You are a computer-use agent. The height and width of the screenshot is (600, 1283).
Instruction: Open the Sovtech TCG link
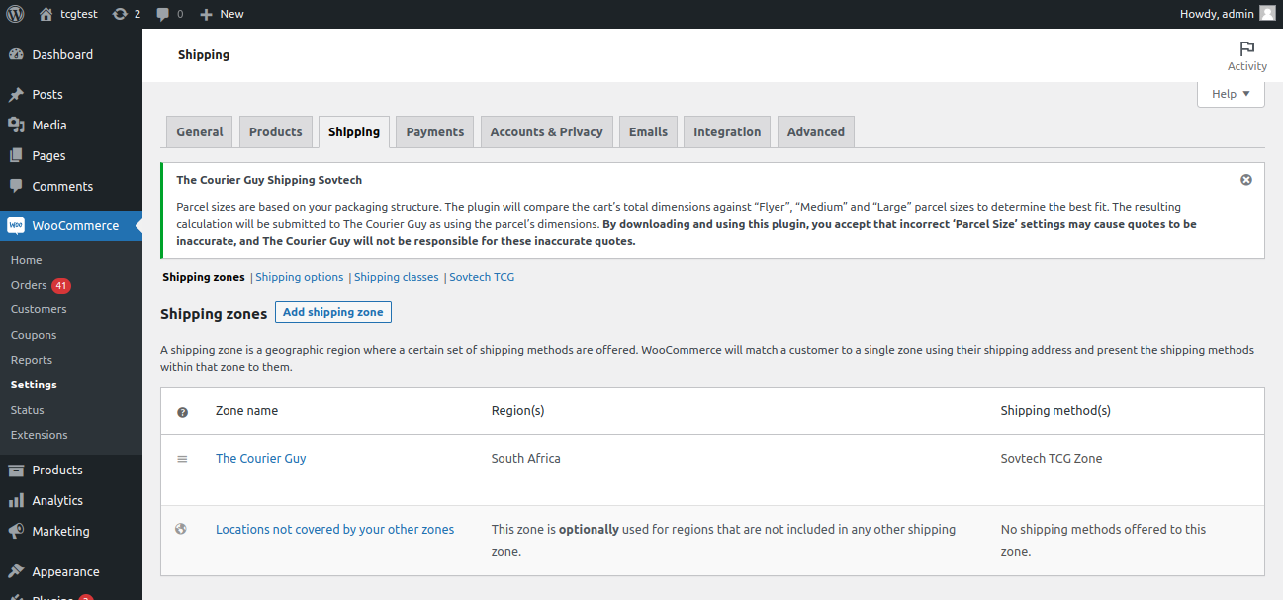point(482,277)
